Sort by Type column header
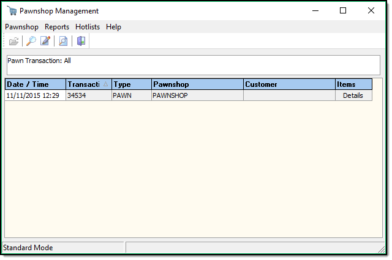This screenshot has height=260, width=392. point(131,84)
